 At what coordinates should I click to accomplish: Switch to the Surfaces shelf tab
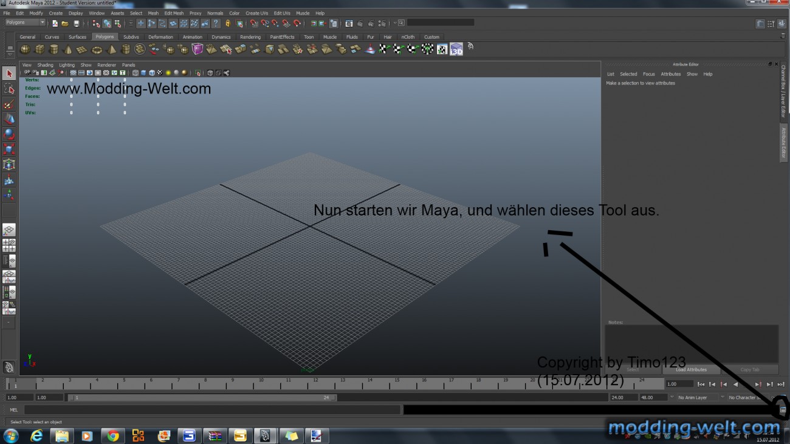[77, 37]
